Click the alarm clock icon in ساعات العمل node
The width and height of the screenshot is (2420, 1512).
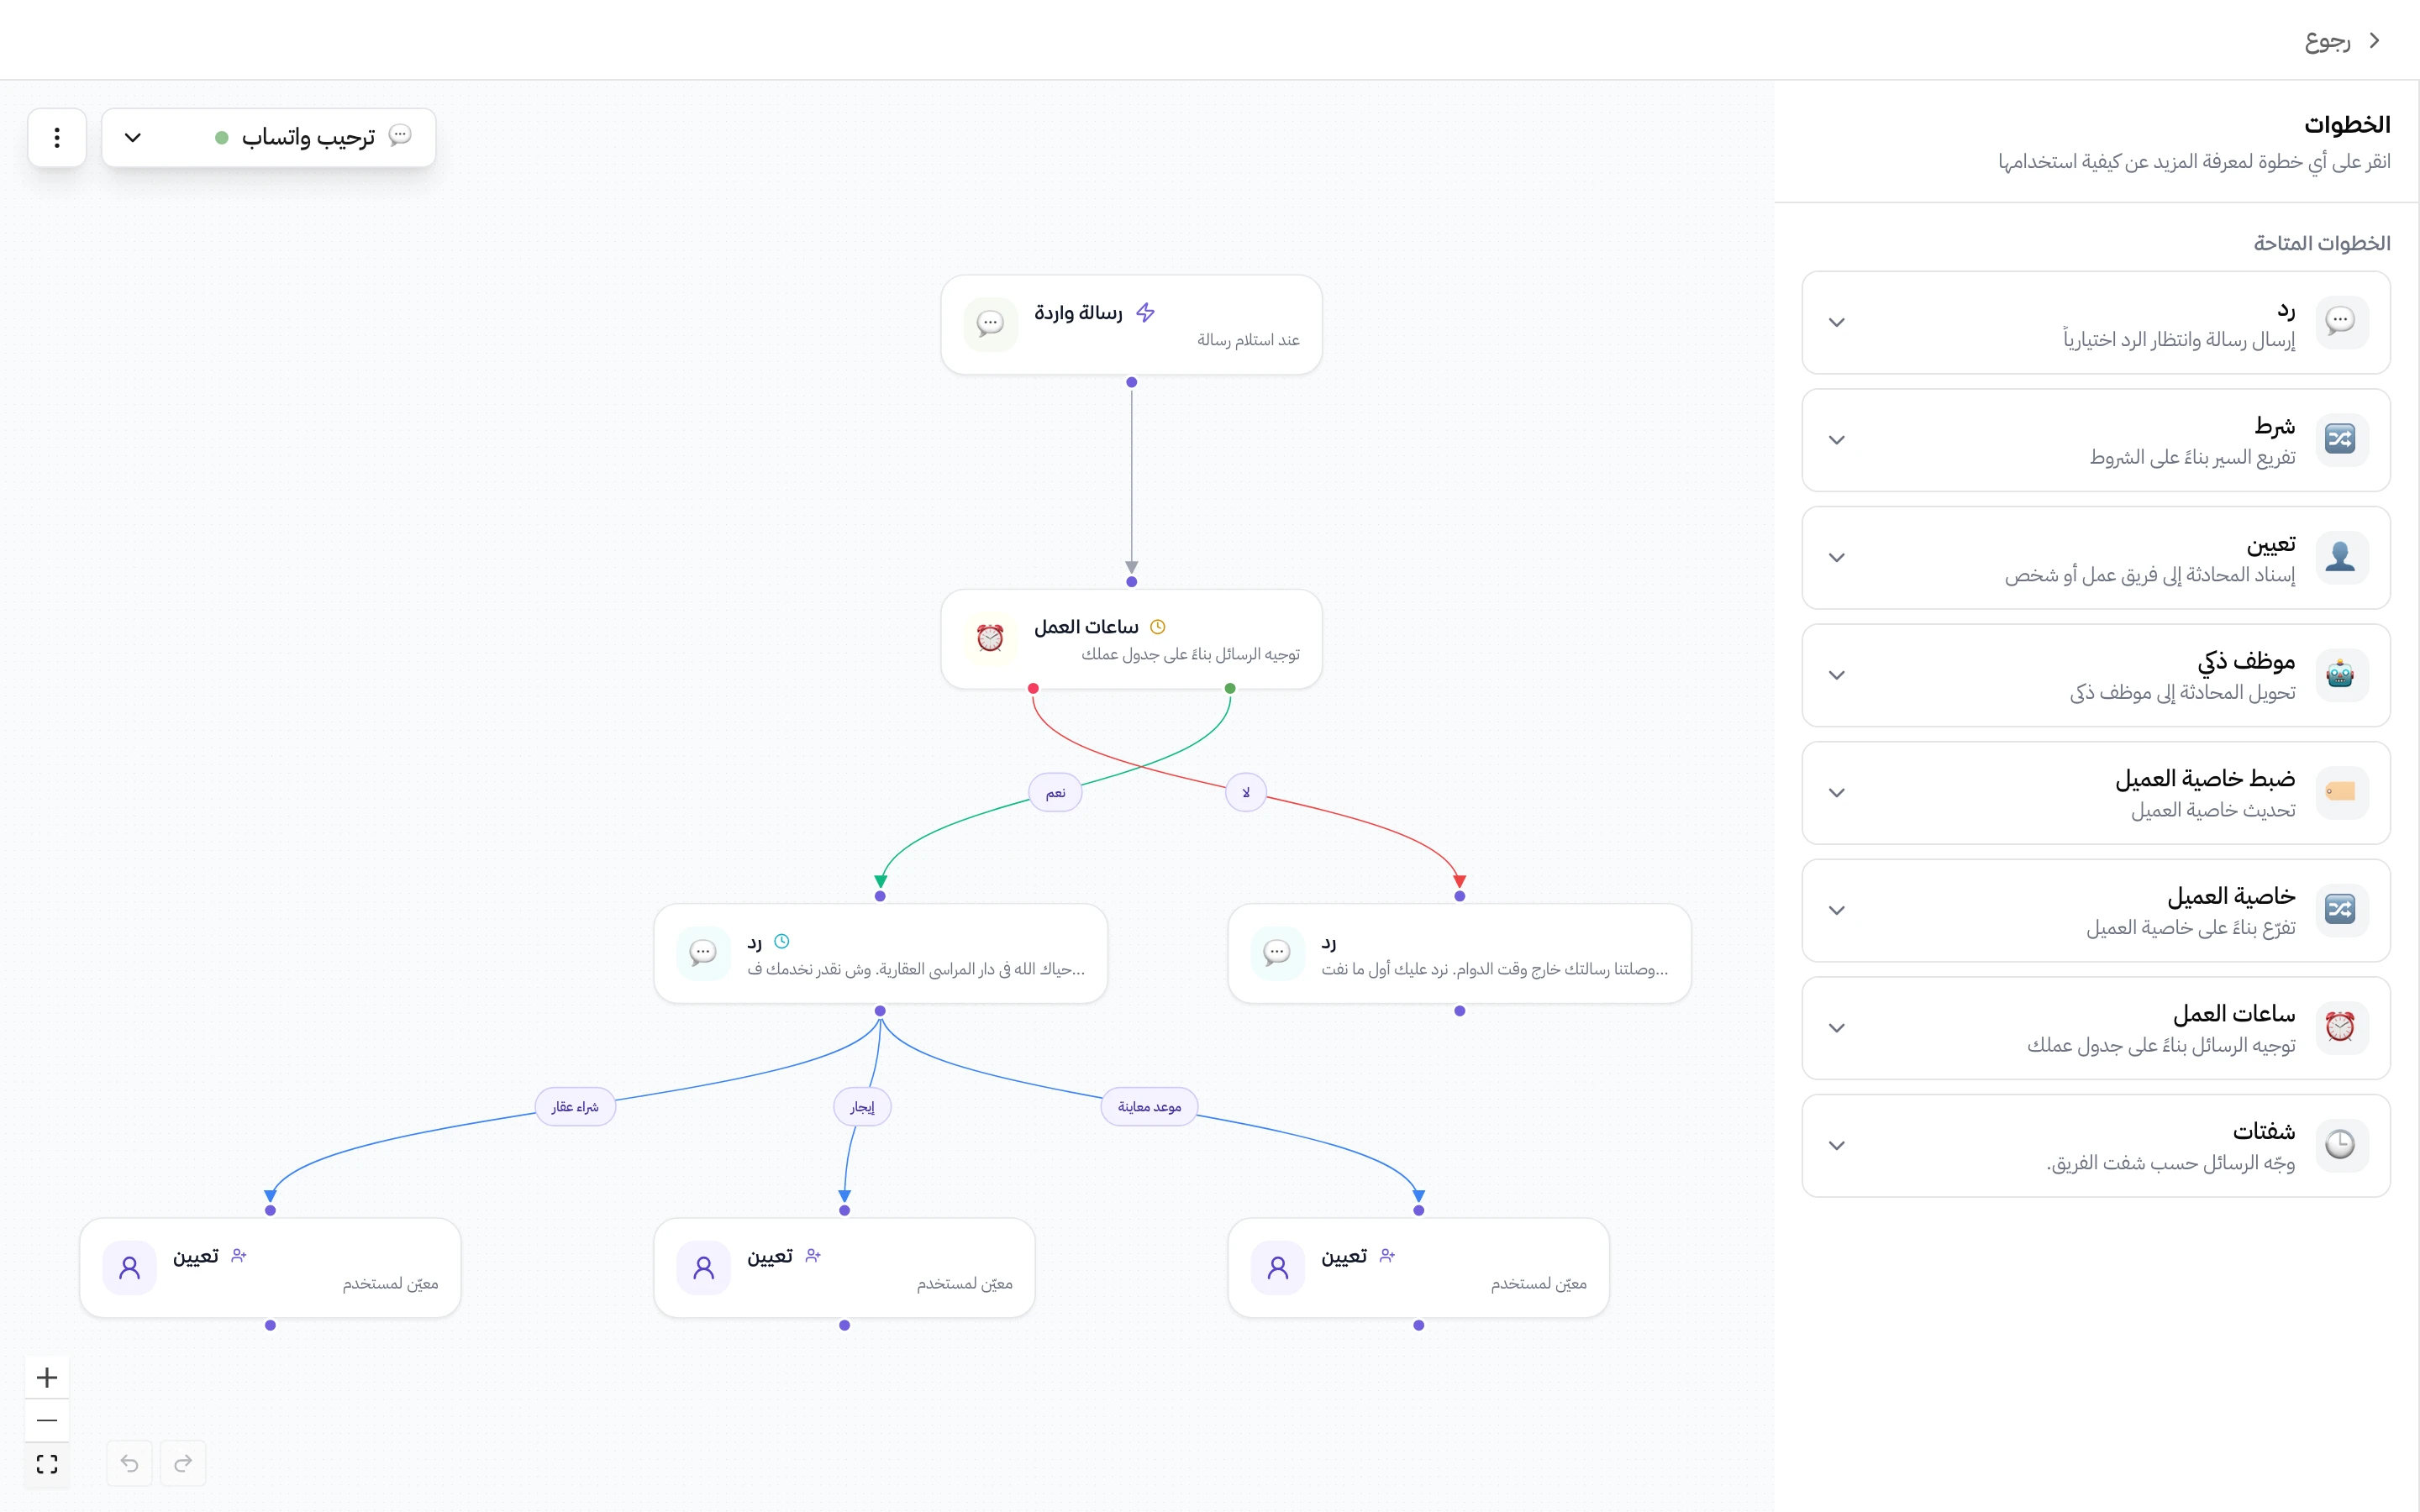(x=990, y=638)
